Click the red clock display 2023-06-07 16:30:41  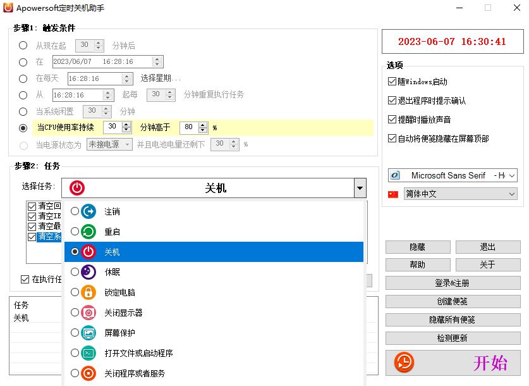coord(452,42)
